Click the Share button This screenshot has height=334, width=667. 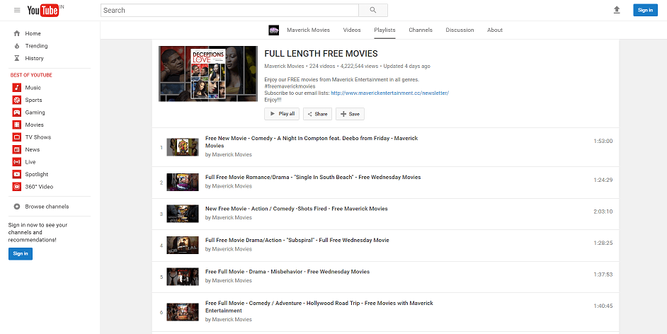pyautogui.click(x=317, y=114)
